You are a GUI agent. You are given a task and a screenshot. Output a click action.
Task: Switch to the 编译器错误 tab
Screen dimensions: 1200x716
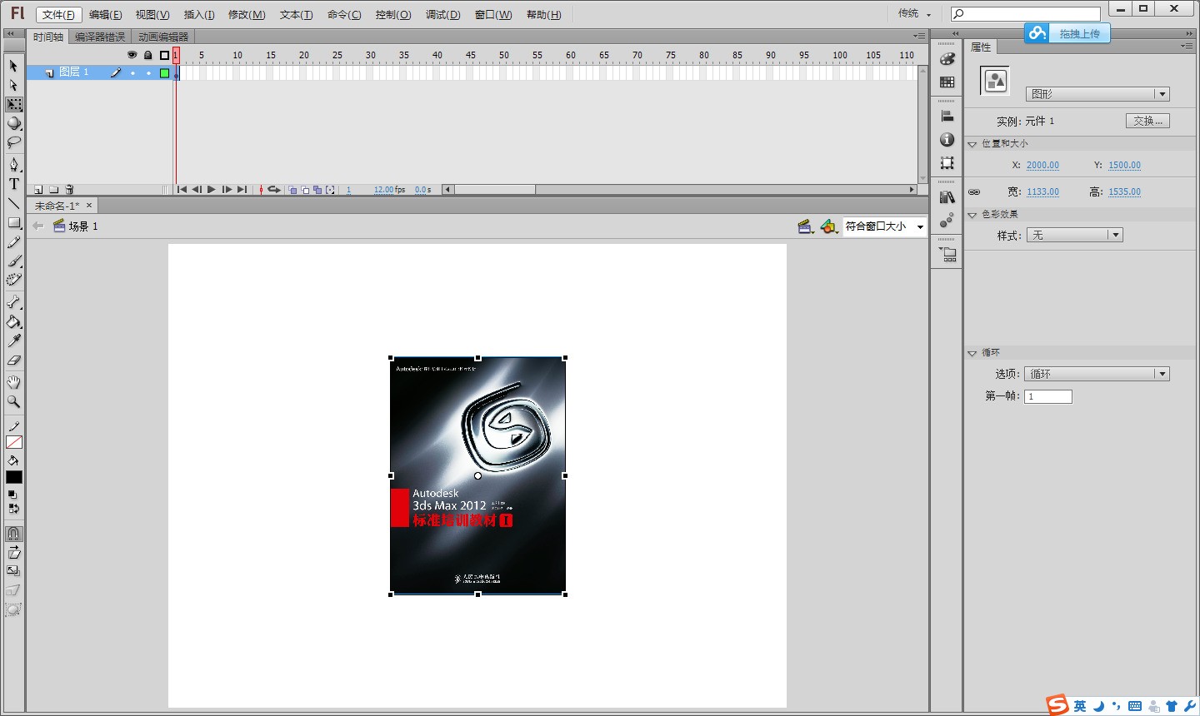100,37
